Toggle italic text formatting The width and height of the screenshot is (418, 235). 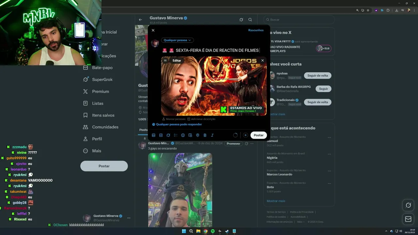(212, 135)
